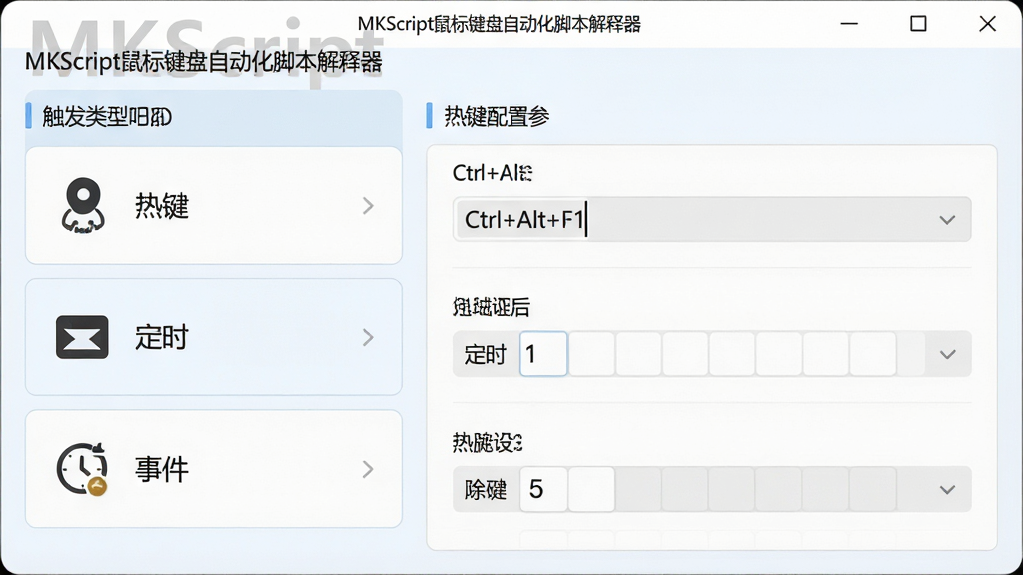
Task: Open the 事件 trigger type card
Action: pos(214,469)
